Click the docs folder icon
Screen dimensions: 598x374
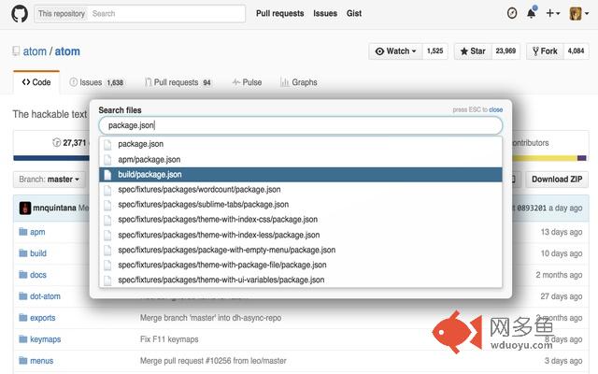[x=23, y=274]
